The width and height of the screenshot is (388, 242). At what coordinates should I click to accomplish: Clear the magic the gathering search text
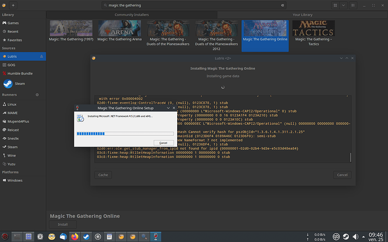click(282, 5)
